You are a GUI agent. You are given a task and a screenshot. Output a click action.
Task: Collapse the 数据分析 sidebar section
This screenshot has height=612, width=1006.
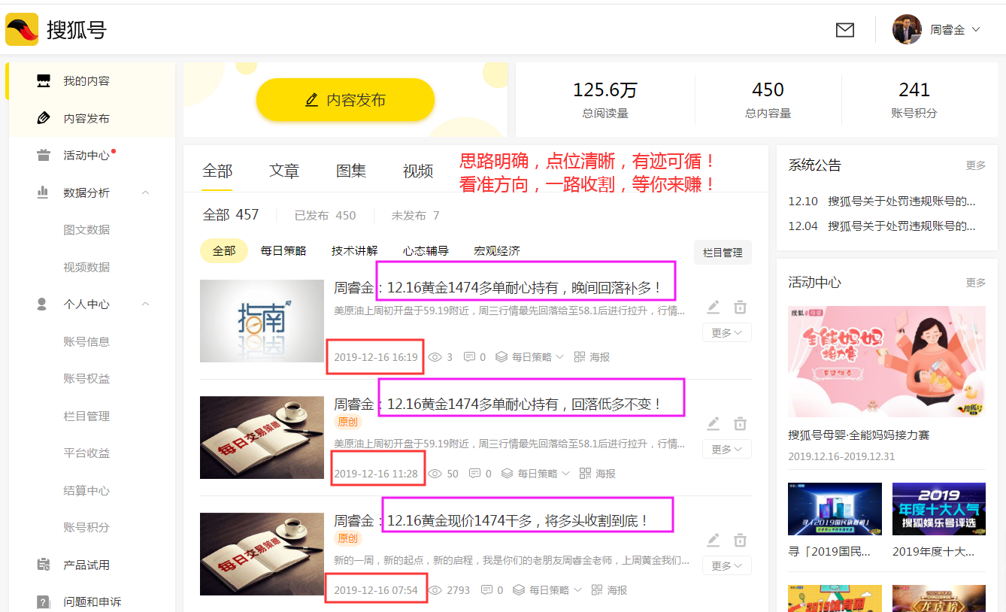tap(145, 192)
